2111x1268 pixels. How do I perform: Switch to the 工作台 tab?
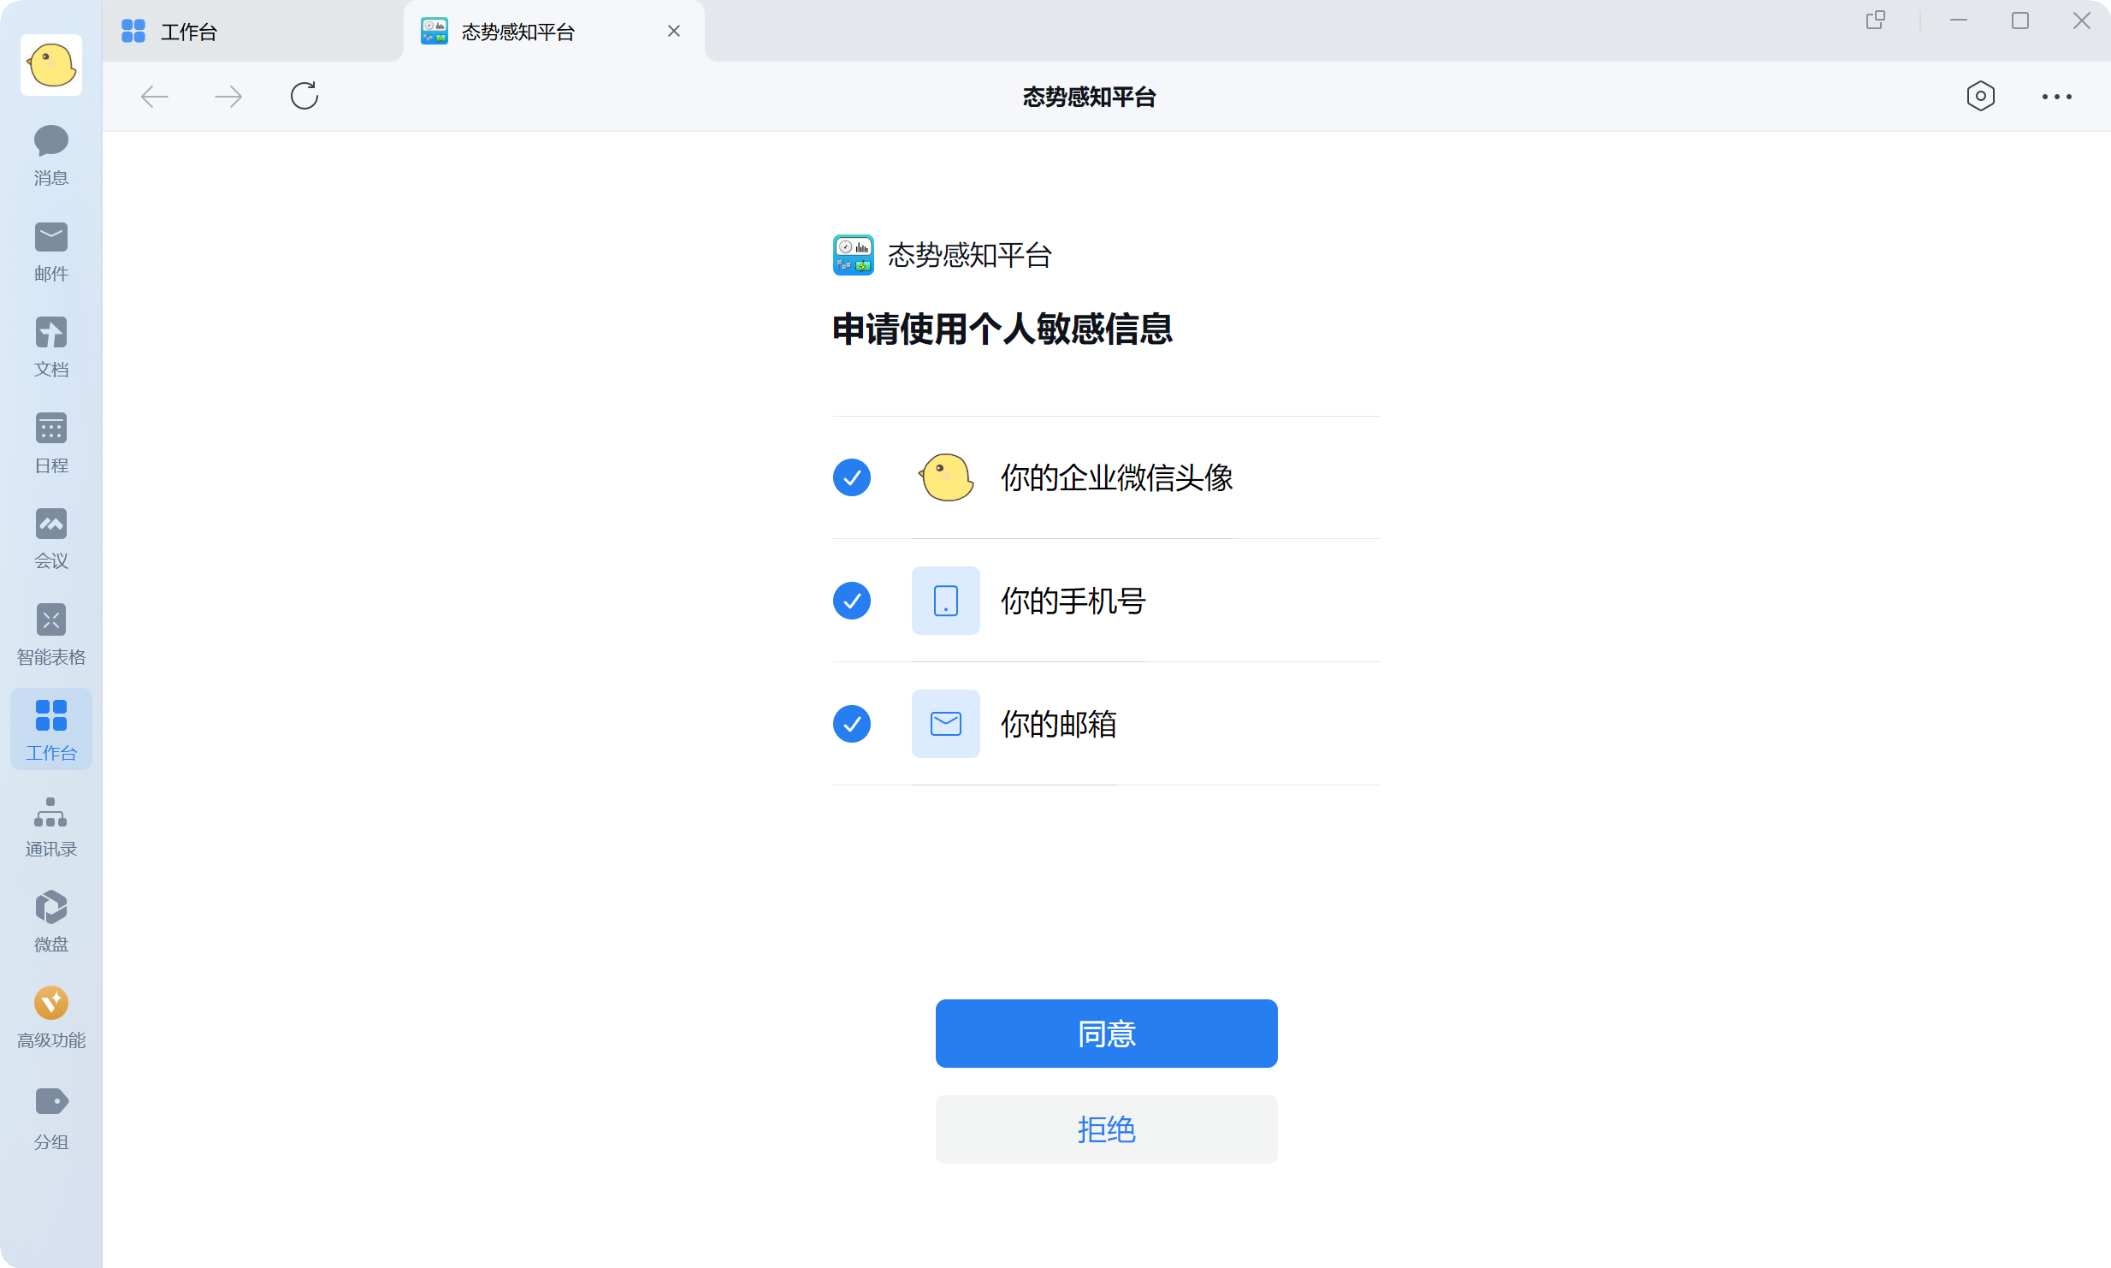[188, 30]
